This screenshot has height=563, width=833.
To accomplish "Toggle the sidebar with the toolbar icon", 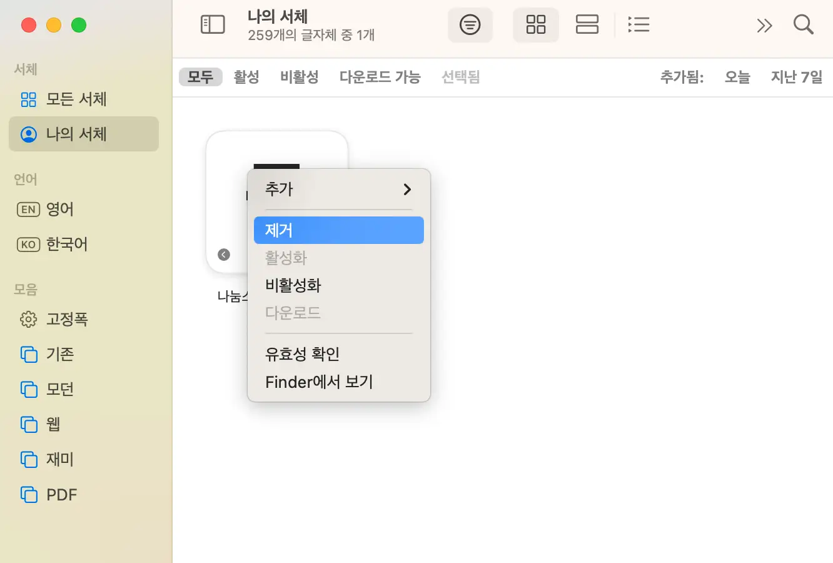I will pyautogui.click(x=213, y=25).
